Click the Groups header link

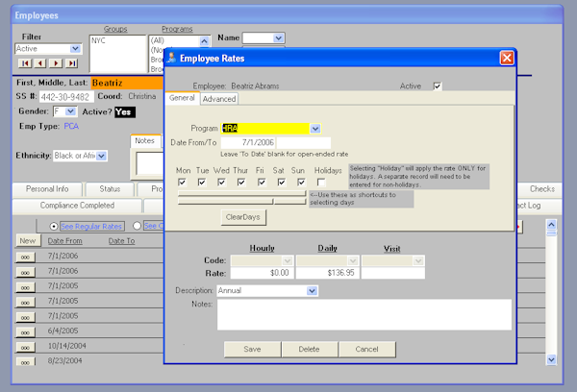[x=115, y=29]
